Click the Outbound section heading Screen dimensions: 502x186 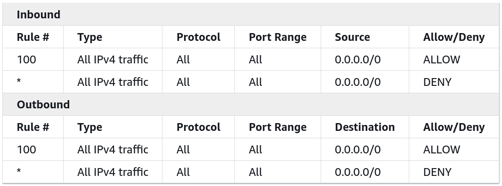(x=43, y=105)
